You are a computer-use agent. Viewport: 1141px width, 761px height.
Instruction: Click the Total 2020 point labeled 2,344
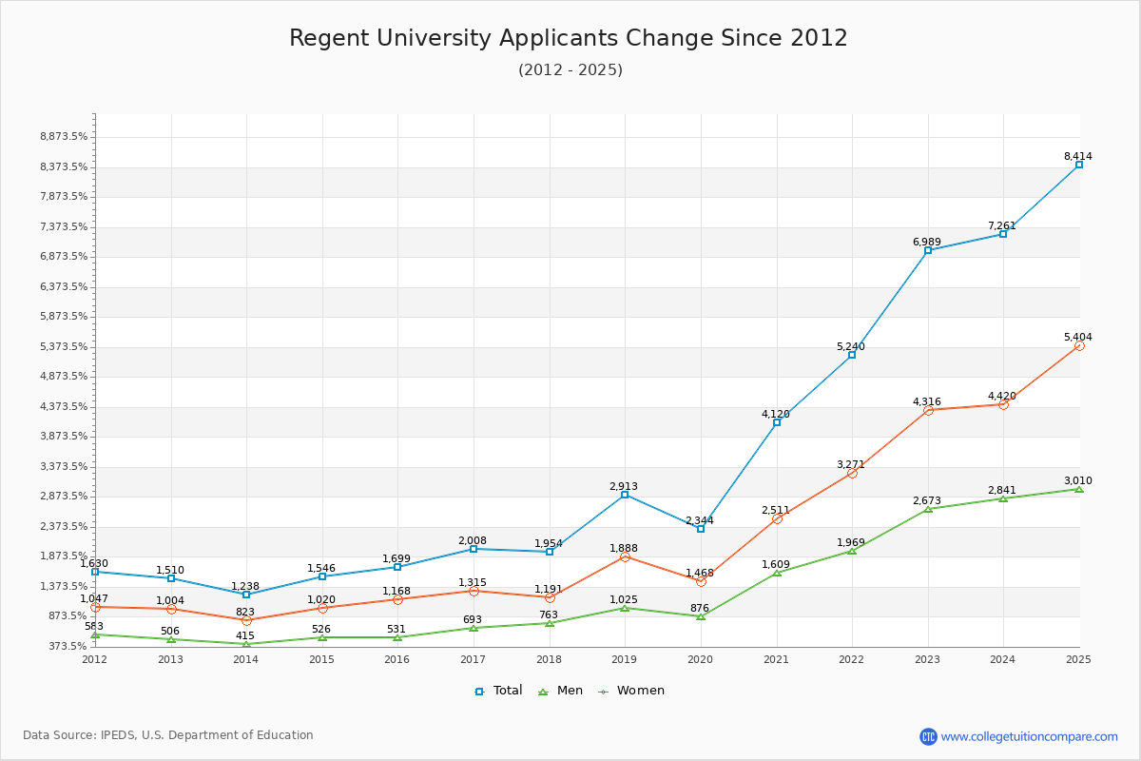701,529
